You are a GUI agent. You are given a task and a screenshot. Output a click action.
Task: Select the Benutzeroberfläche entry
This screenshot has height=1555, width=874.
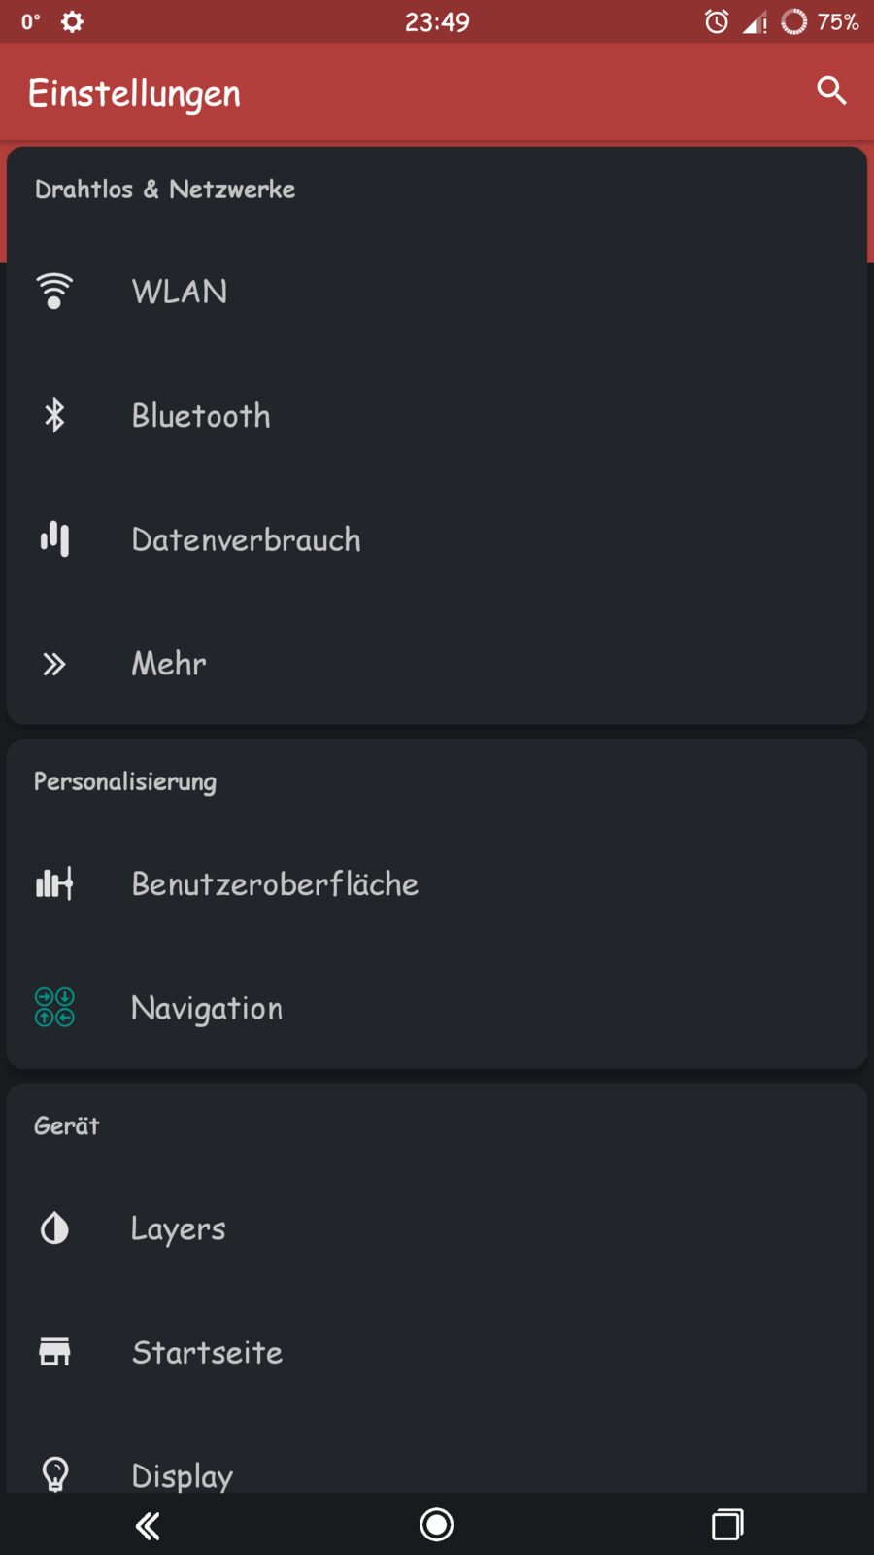point(275,884)
